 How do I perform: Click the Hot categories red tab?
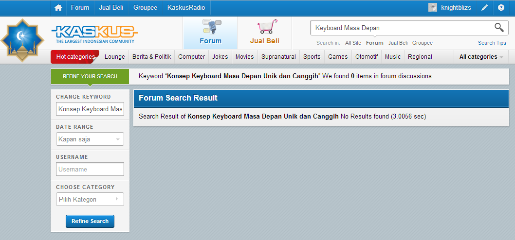[x=75, y=57]
